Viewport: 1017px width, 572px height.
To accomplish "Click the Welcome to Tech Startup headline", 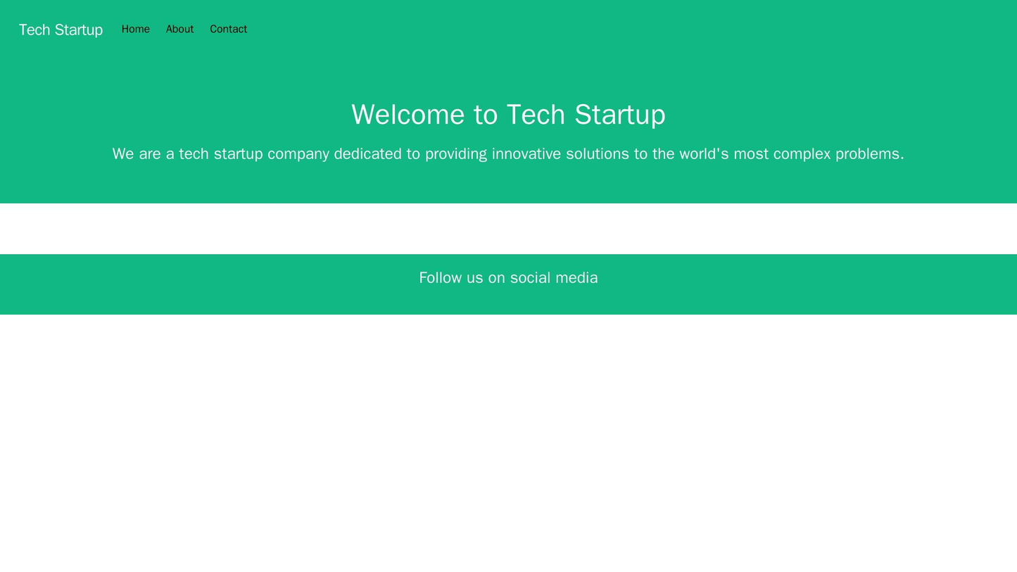I will pos(508,114).
